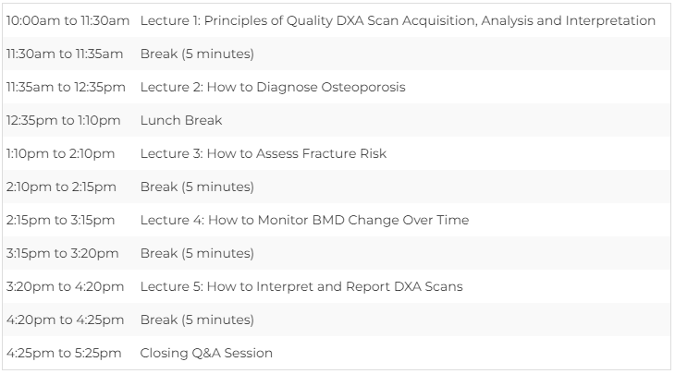Screen dimensions: 675x374
Task: Click the 11:35am to 12:35pm time cell
Action: pos(66,87)
